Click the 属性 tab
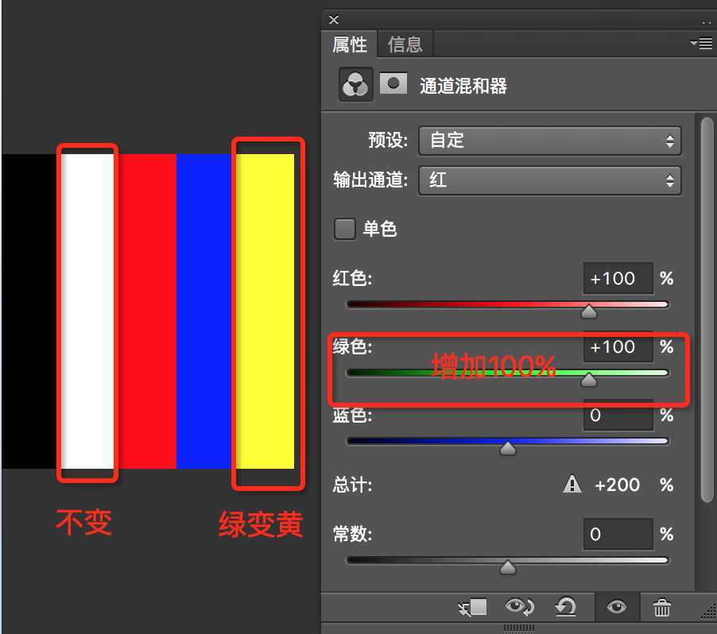This screenshot has width=717, height=634. click(349, 44)
